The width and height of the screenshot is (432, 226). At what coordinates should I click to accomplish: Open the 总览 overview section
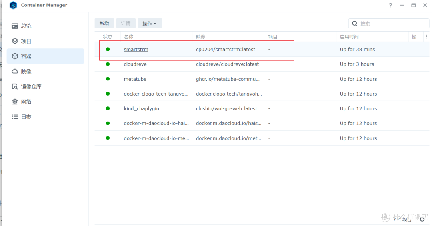pos(46,26)
